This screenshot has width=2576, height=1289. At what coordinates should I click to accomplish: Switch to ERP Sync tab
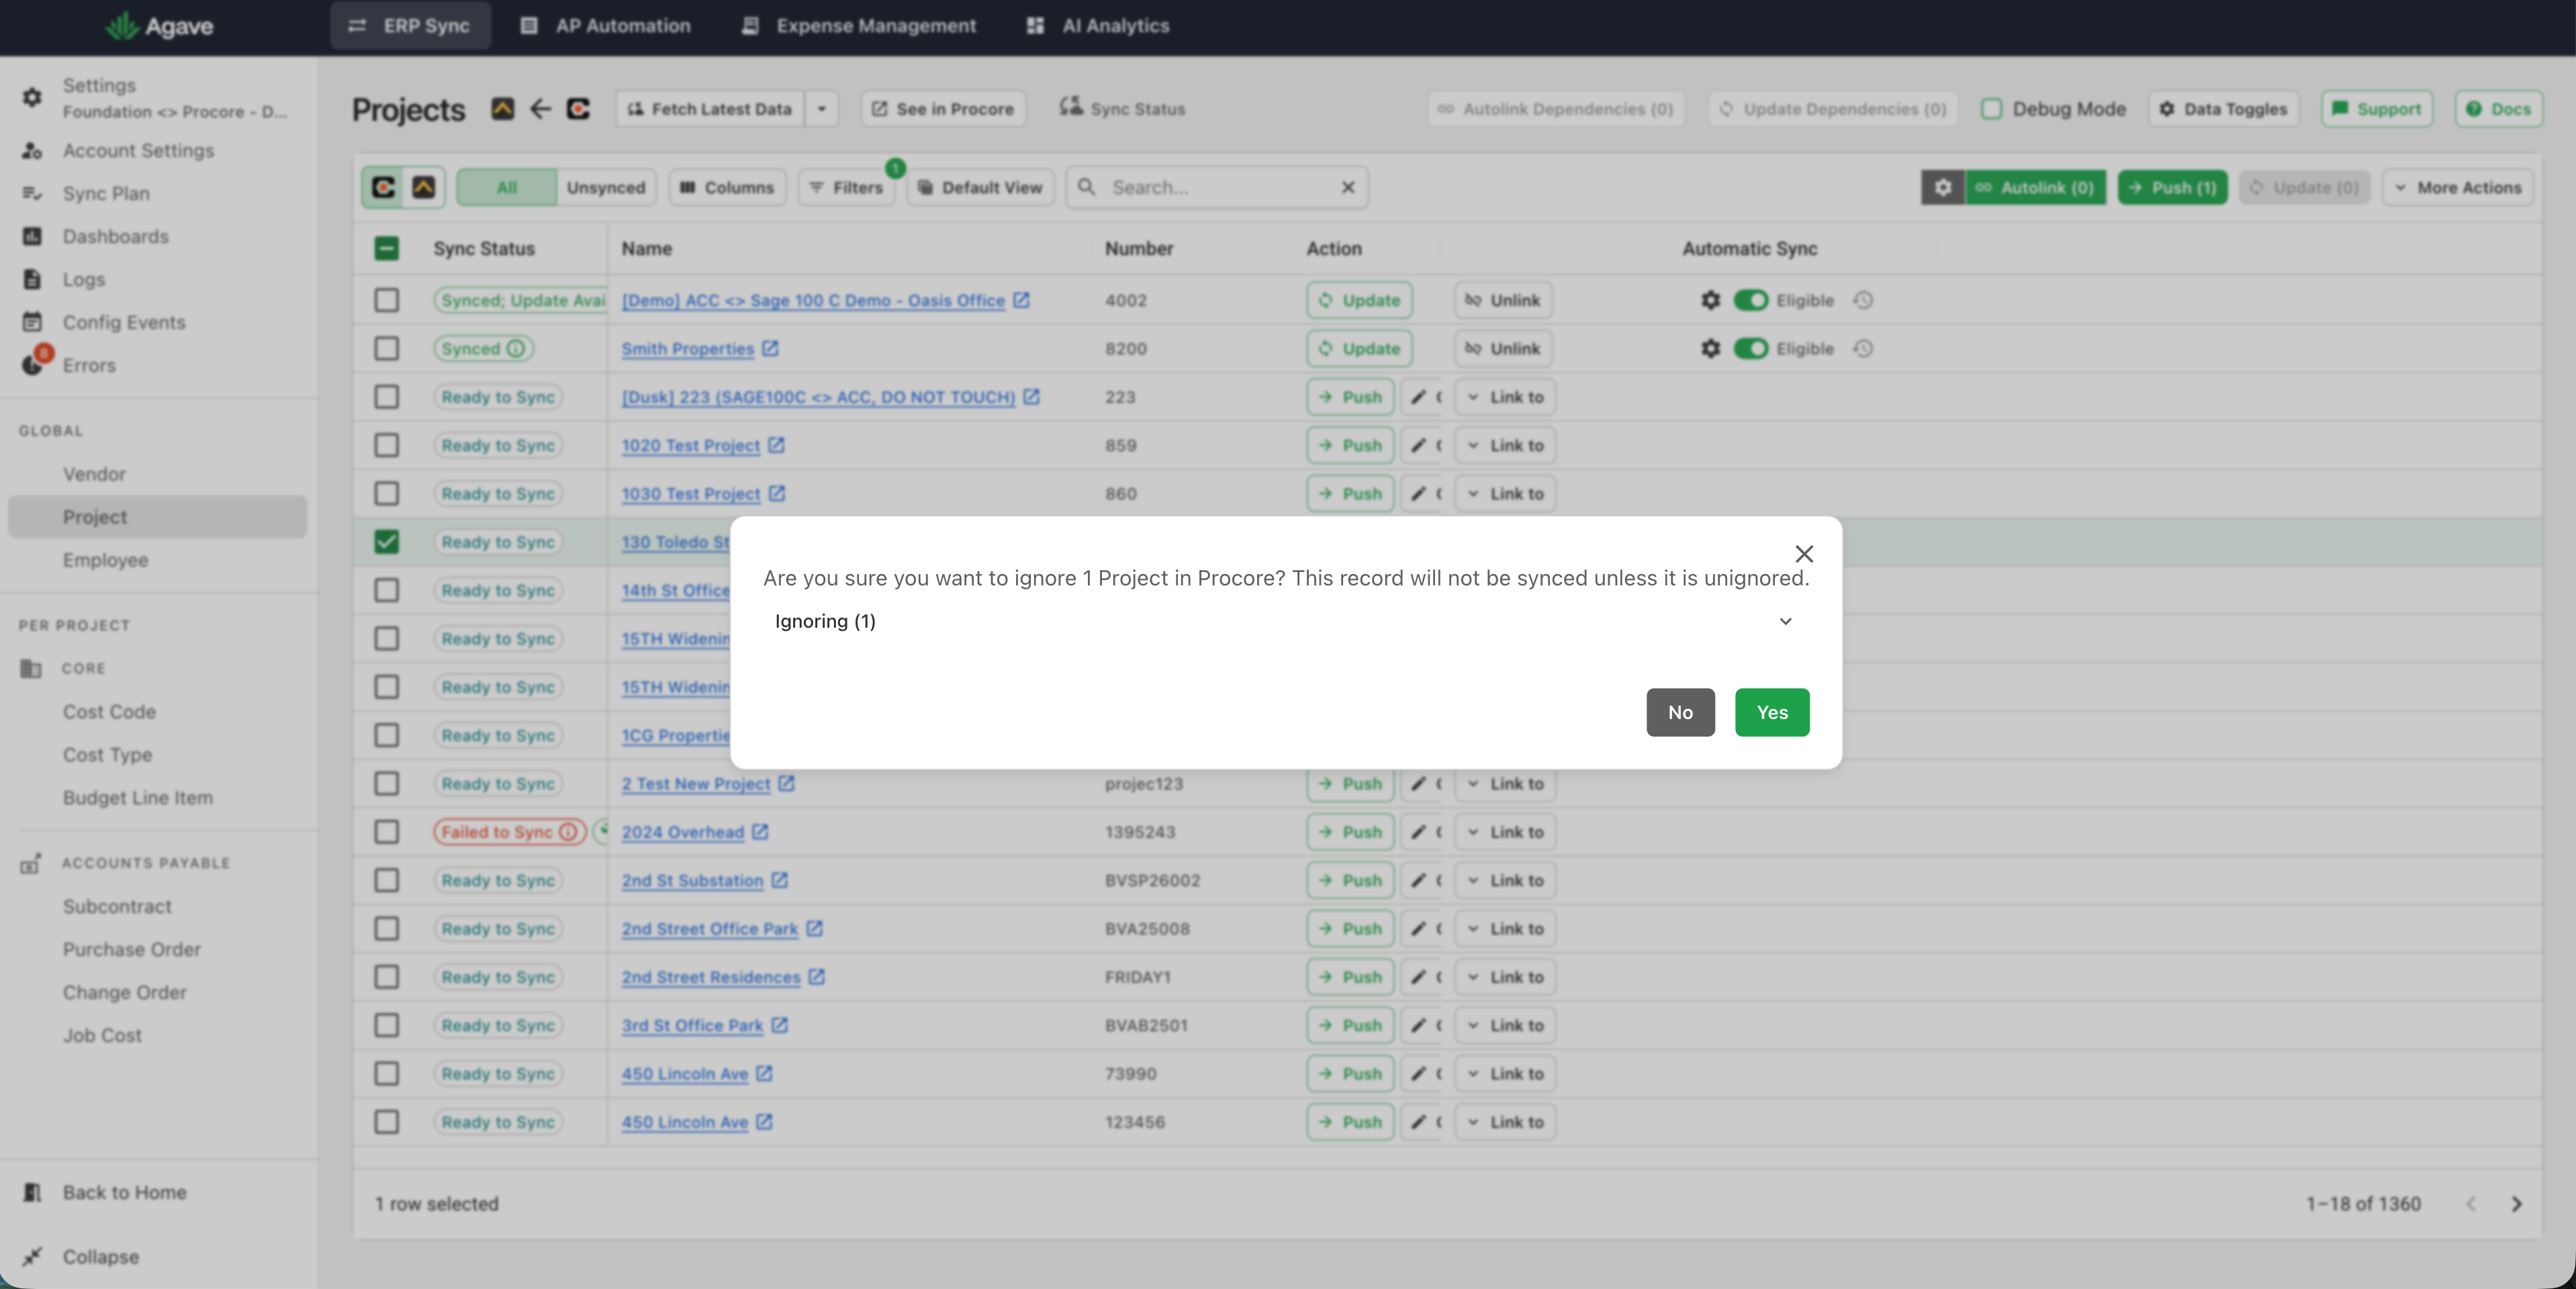[x=410, y=26]
